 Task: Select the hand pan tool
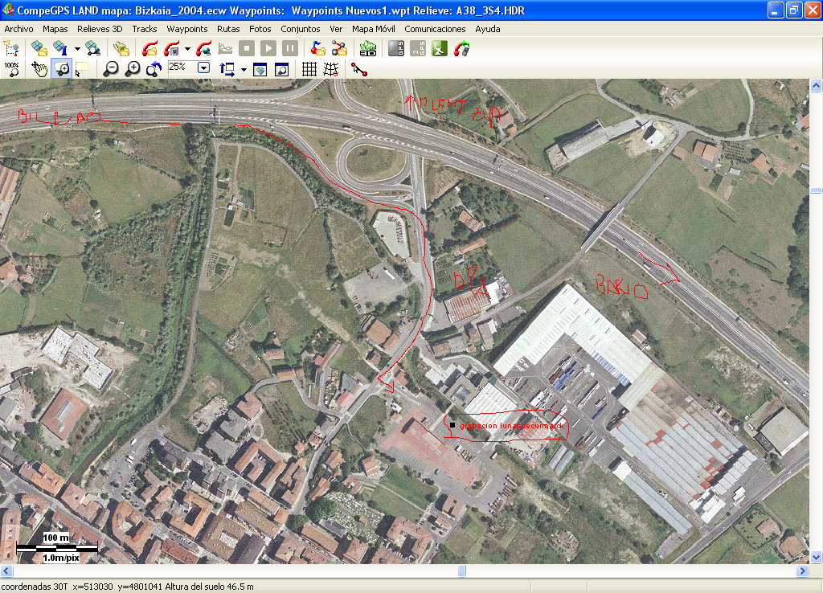(39, 69)
